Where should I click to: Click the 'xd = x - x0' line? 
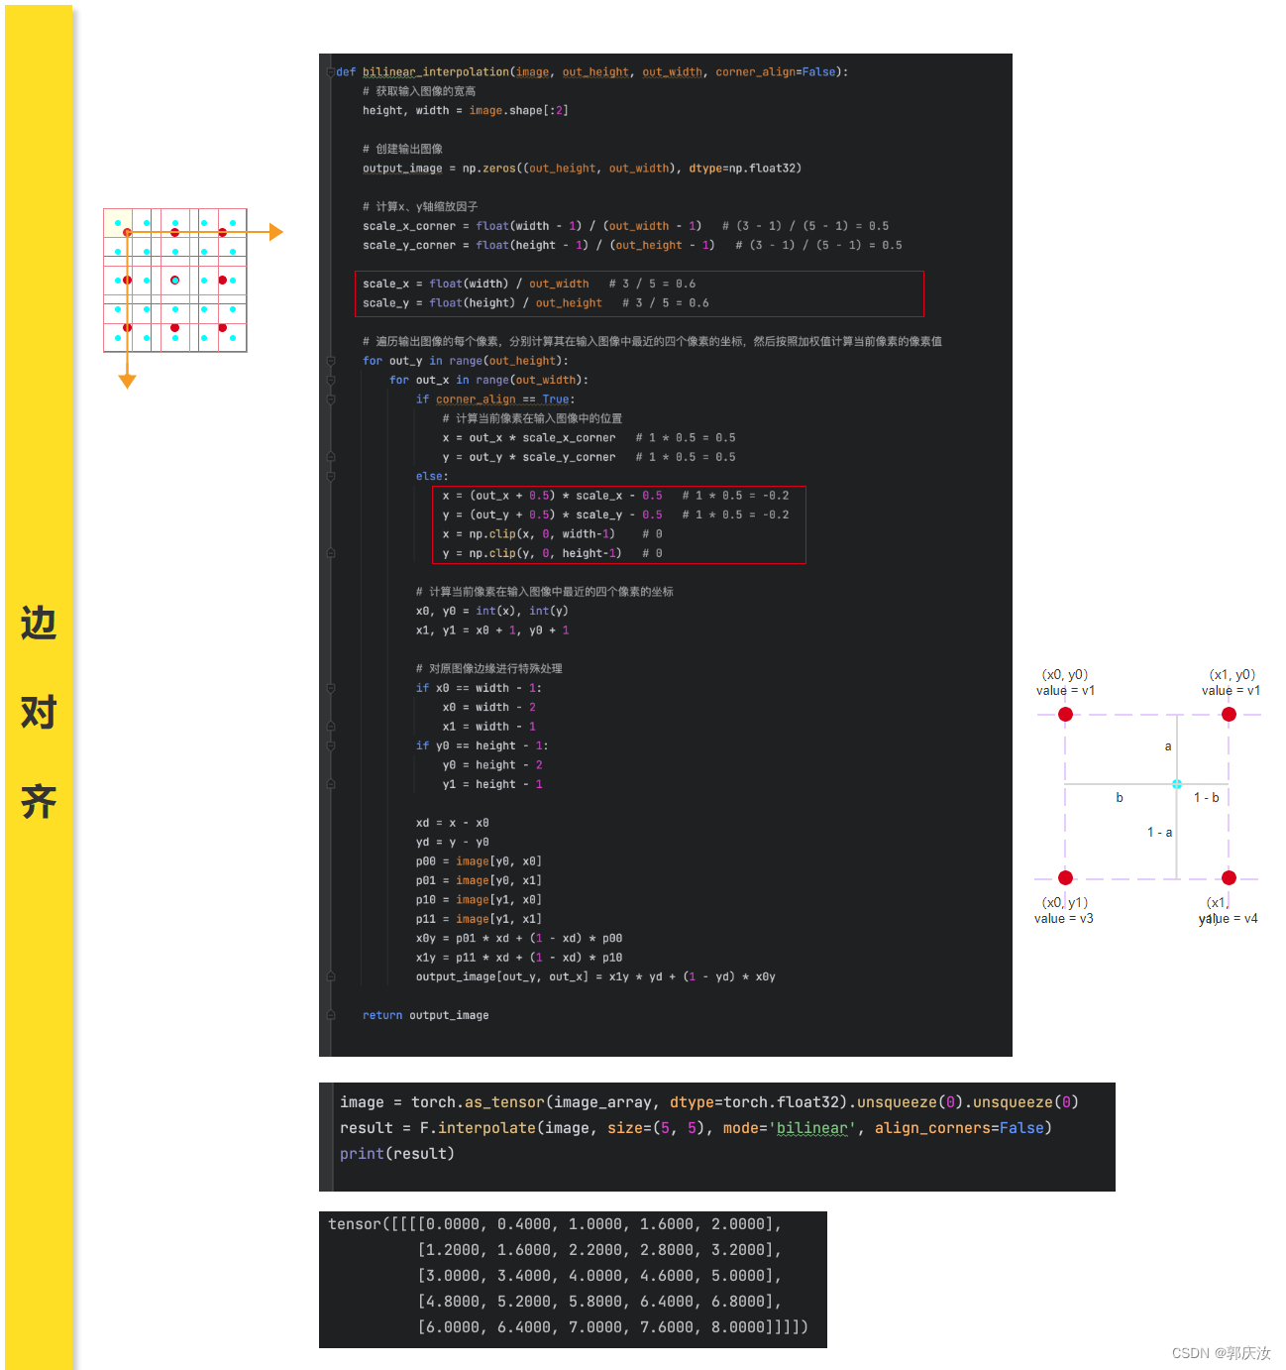(x=452, y=823)
